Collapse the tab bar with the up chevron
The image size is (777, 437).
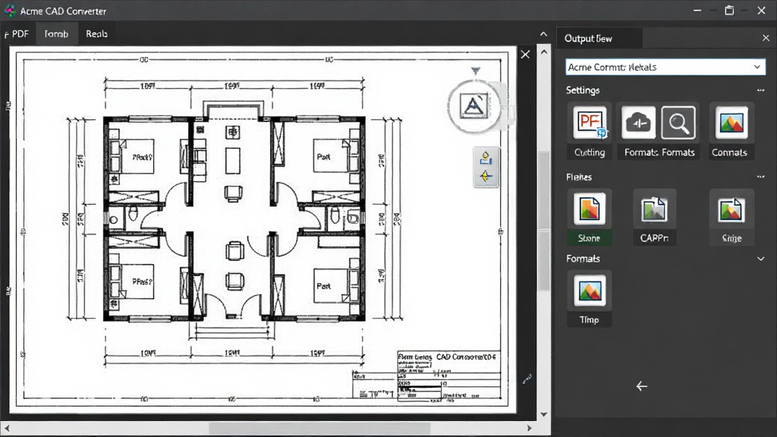[x=543, y=34]
